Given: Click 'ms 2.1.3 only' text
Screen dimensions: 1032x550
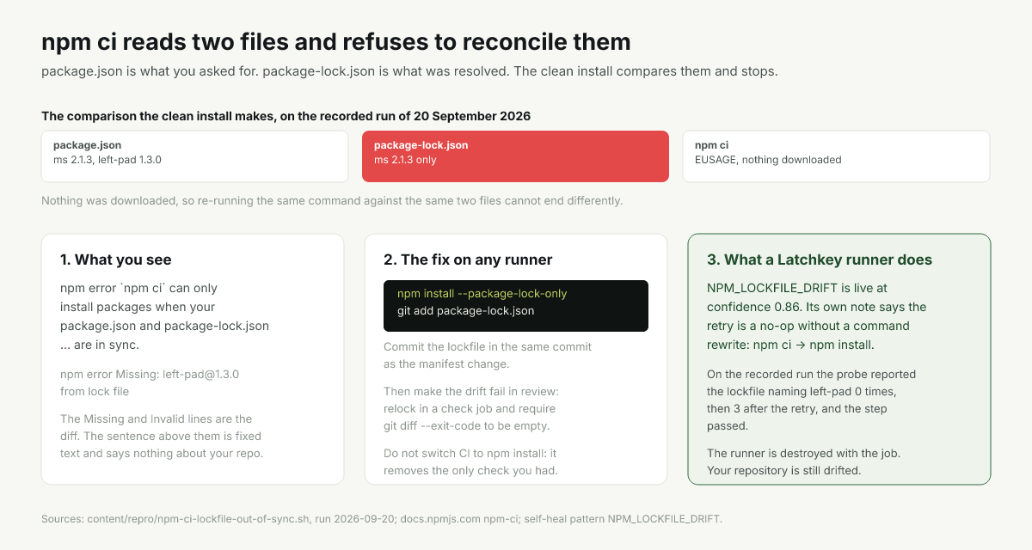Looking at the screenshot, I should [x=405, y=160].
